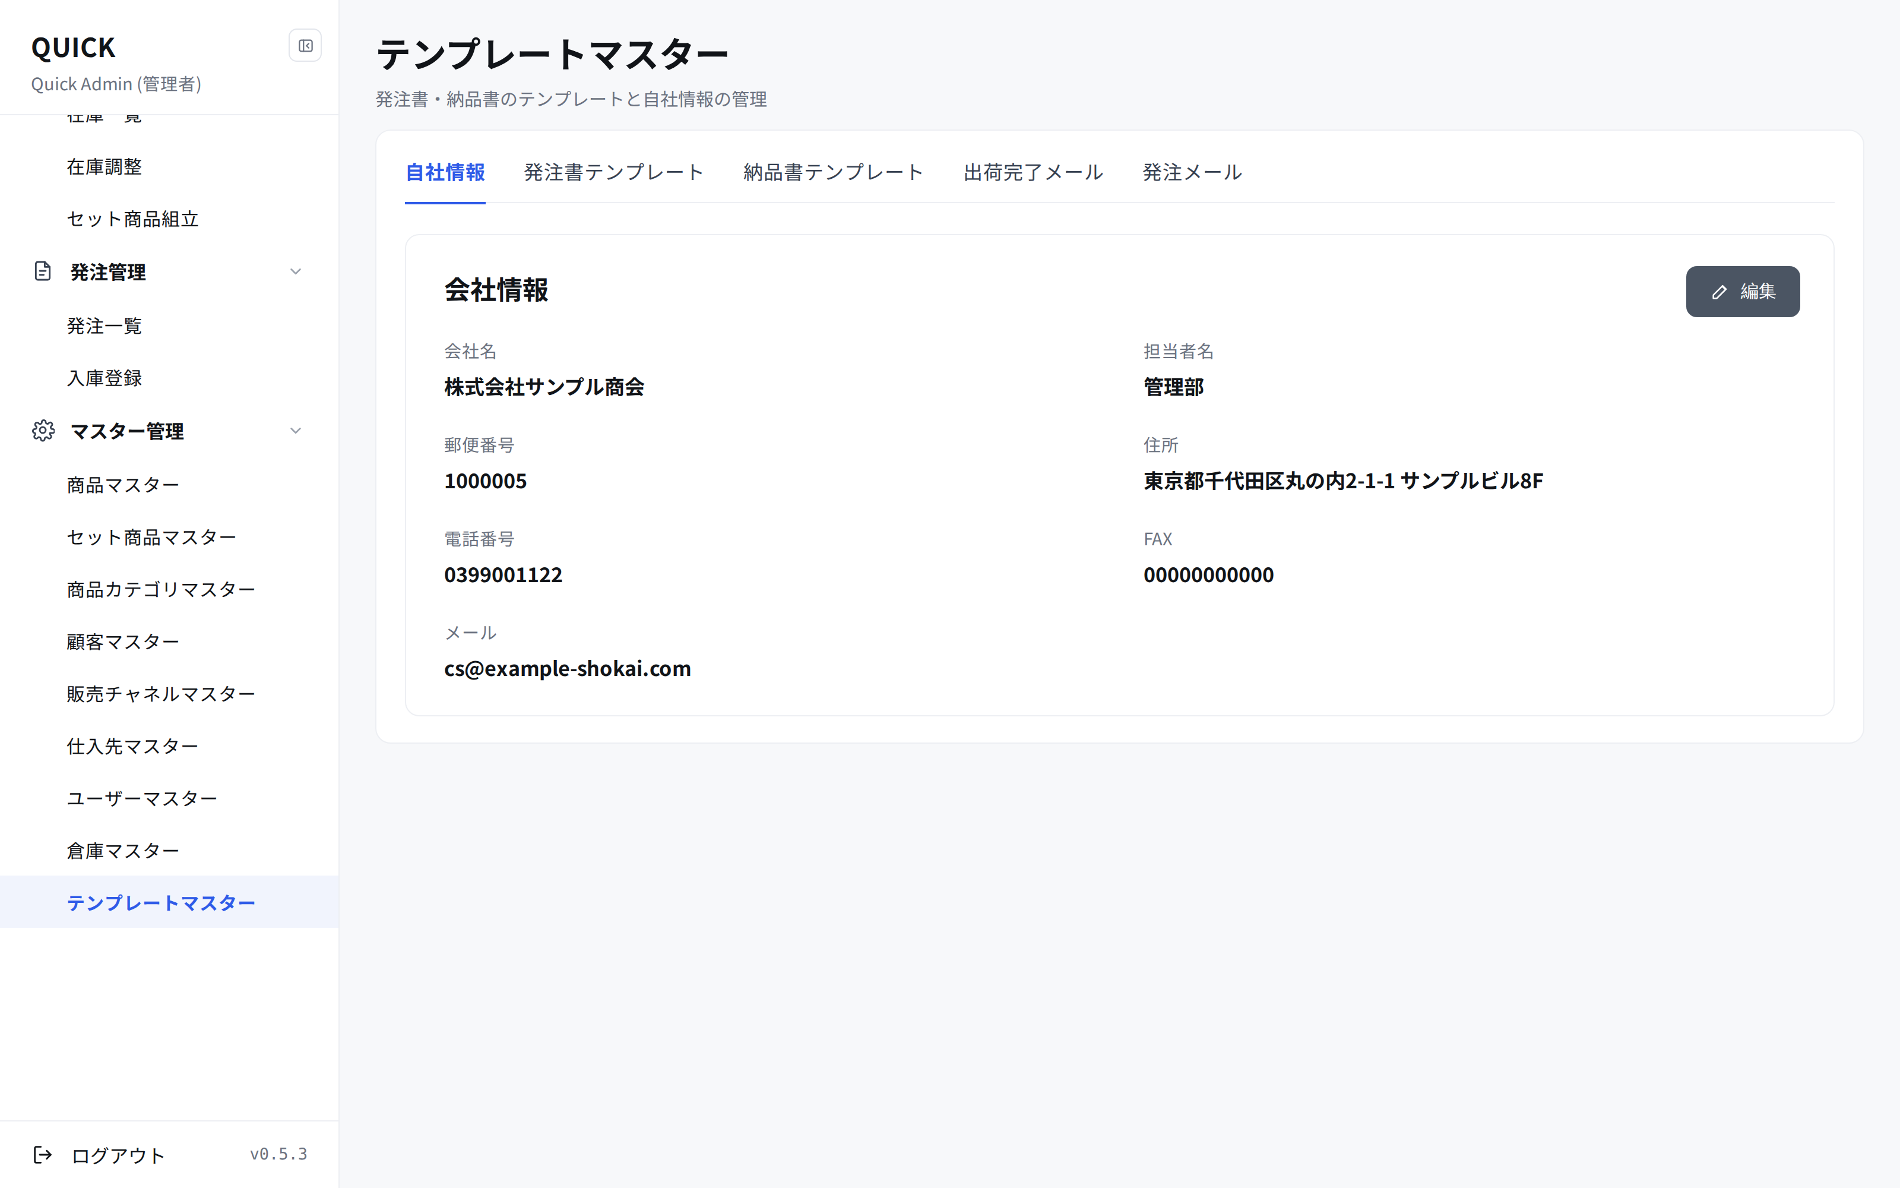This screenshot has height=1188, width=1900.
Task: Click the 編集 button for 会社情報
Action: [x=1742, y=292]
